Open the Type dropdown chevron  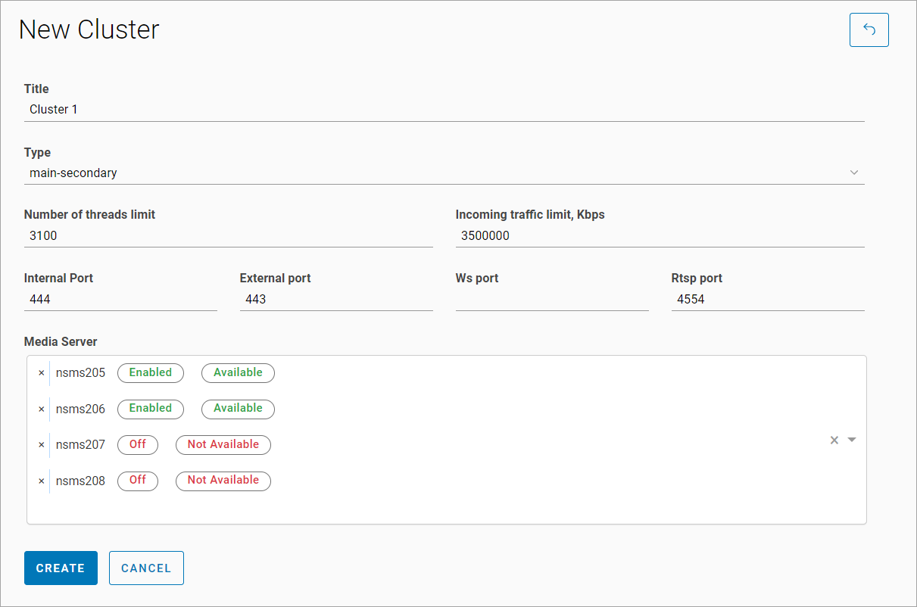click(854, 173)
